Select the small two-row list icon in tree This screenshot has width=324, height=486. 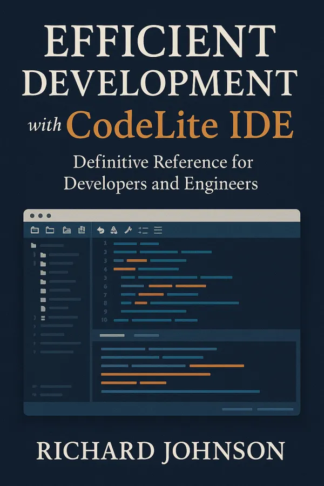click(x=43, y=318)
